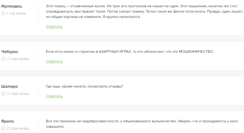The height and width of the screenshot is (133, 244).
Task: Click "2 года назад" under Чебурах
Action: click(18, 59)
